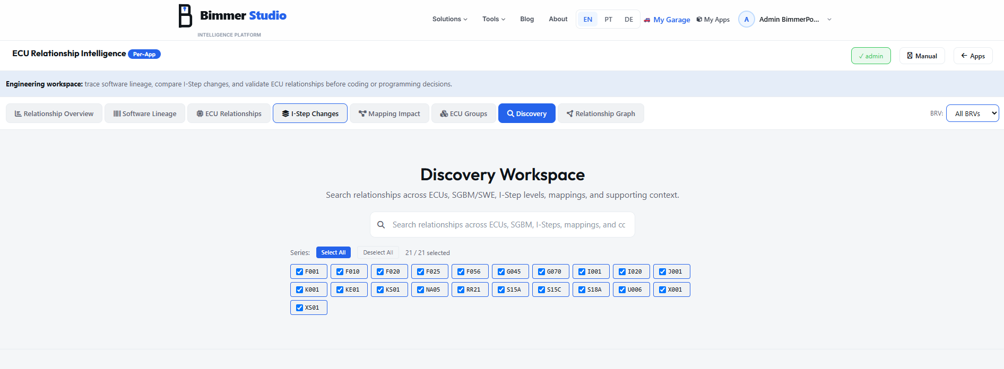Click the Relationship Overview chart icon
This screenshot has width=1004, height=369.
(18, 113)
